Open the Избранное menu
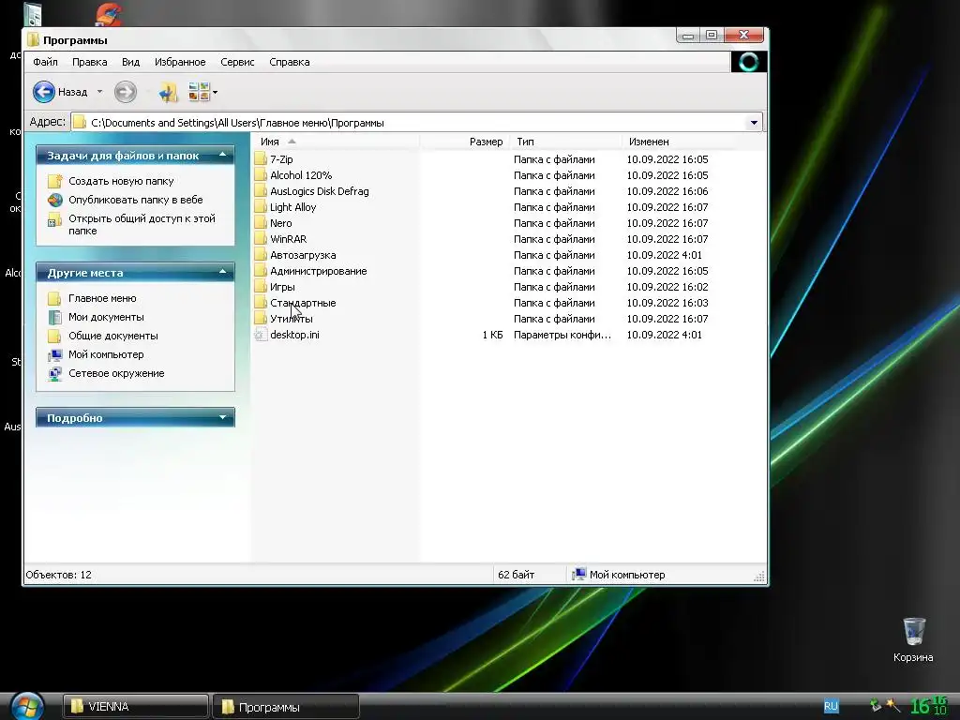Screen dimensions: 960x720 [x=180, y=62]
